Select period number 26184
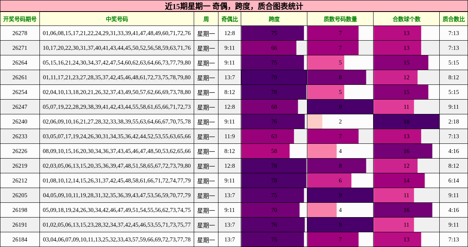 click(x=20, y=239)
